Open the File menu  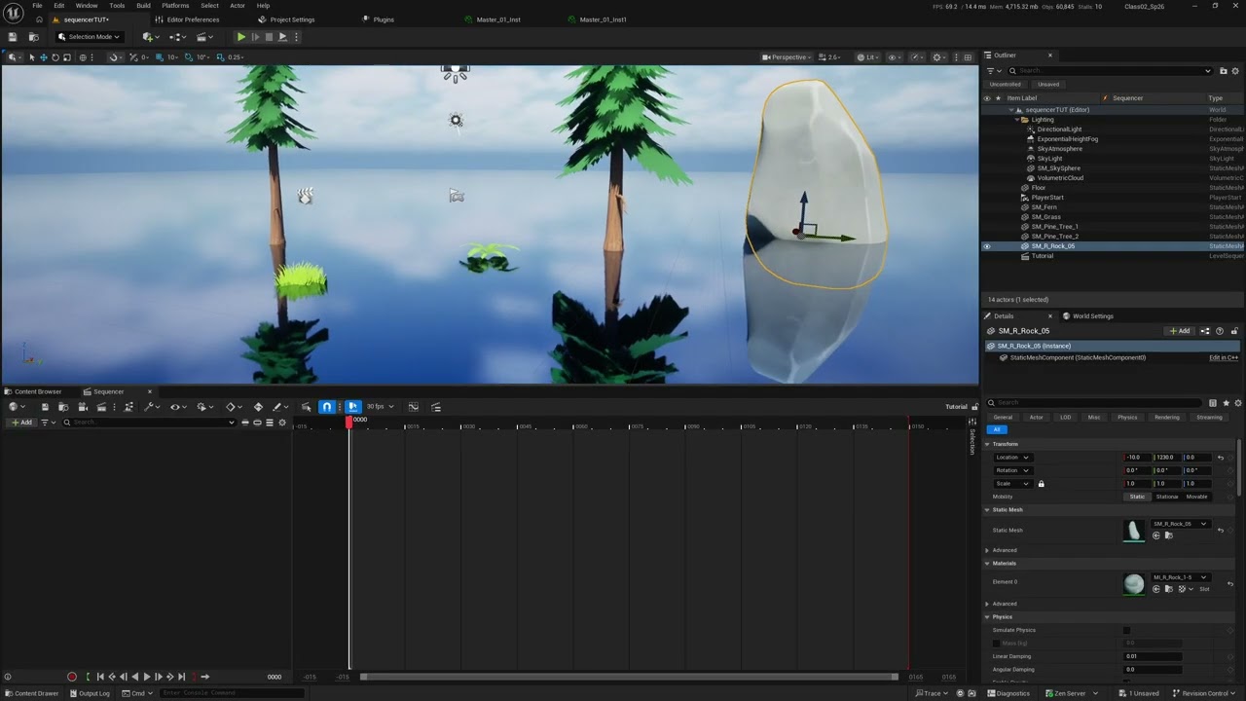click(37, 6)
